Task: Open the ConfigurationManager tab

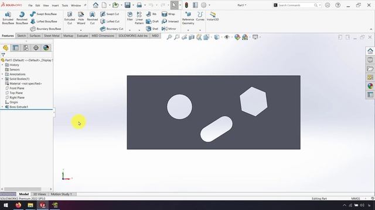Action: 26,48
